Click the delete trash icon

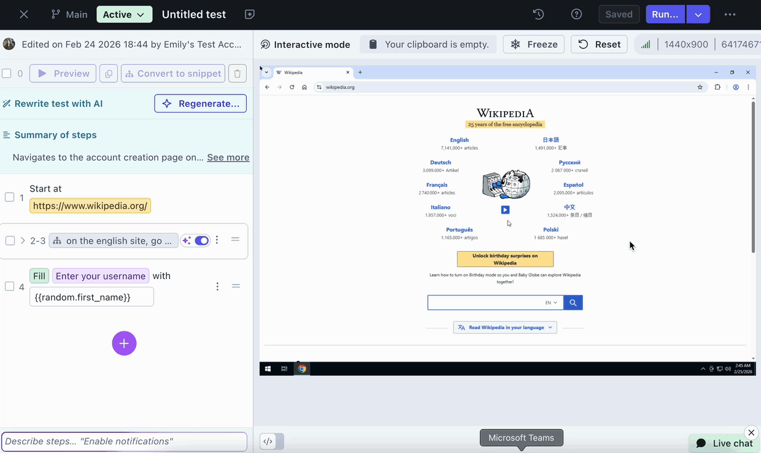[x=238, y=74]
